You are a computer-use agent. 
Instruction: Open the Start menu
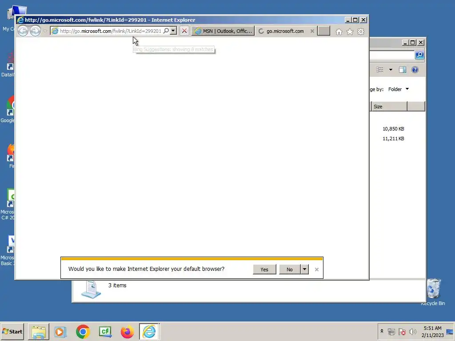pyautogui.click(x=12, y=331)
